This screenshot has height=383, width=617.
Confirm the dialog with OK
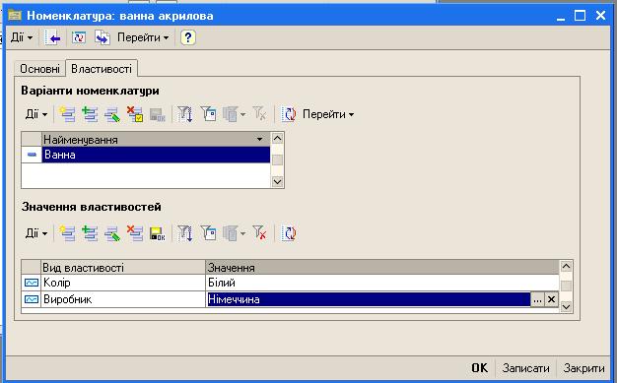[479, 368]
